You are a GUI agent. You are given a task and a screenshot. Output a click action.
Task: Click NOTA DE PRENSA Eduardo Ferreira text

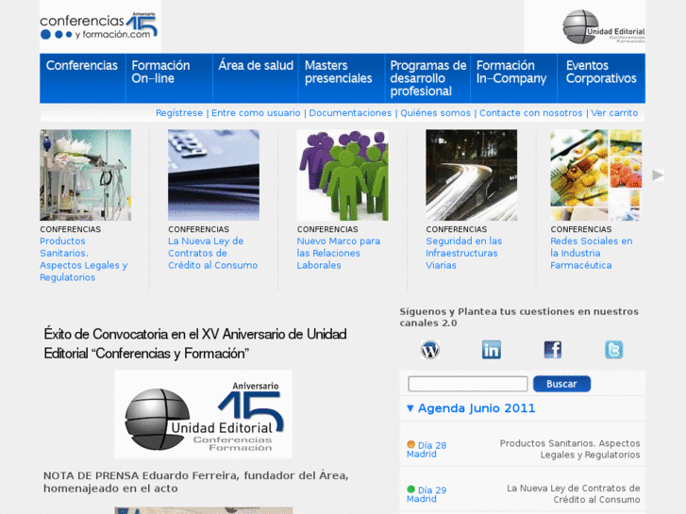click(196, 482)
